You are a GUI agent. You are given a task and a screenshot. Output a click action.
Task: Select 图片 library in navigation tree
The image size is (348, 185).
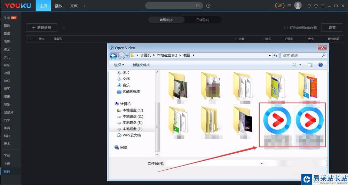[124, 73]
